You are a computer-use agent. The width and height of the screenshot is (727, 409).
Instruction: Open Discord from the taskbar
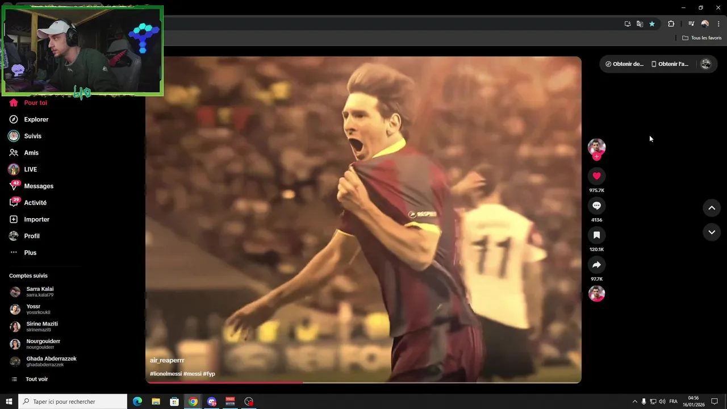[x=212, y=402]
